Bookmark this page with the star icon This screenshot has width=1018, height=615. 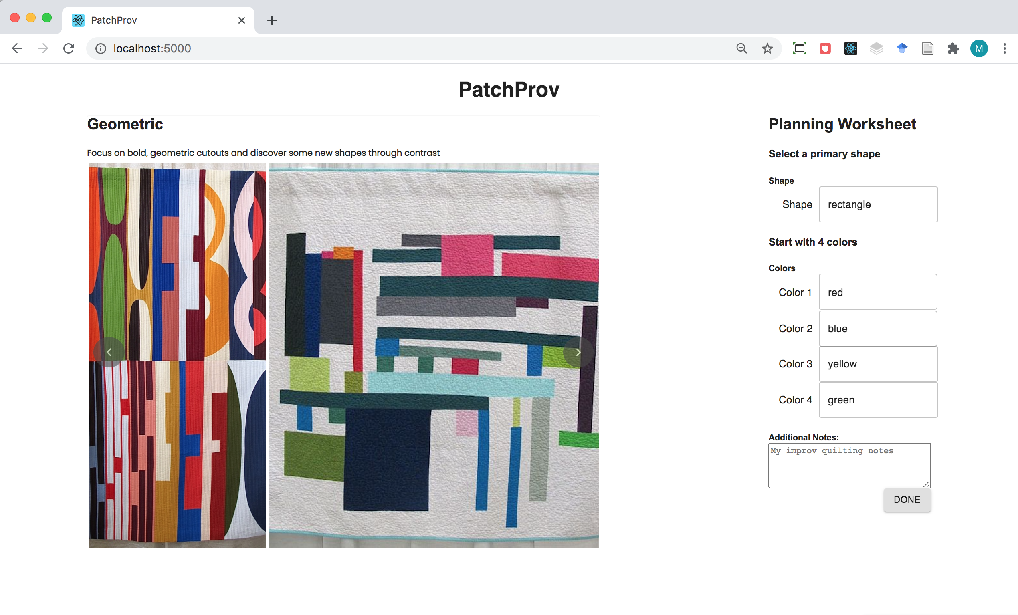pos(767,48)
